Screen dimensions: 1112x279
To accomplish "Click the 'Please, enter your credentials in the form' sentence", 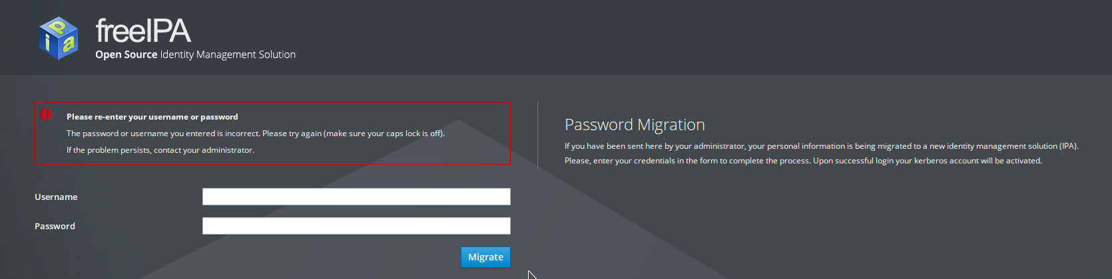I will (x=803, y=161).
